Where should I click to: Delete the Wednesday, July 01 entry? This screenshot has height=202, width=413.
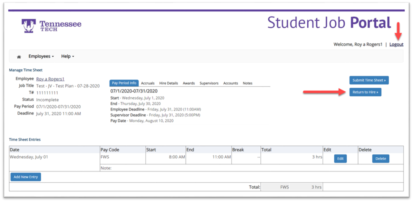click(380, 159)
